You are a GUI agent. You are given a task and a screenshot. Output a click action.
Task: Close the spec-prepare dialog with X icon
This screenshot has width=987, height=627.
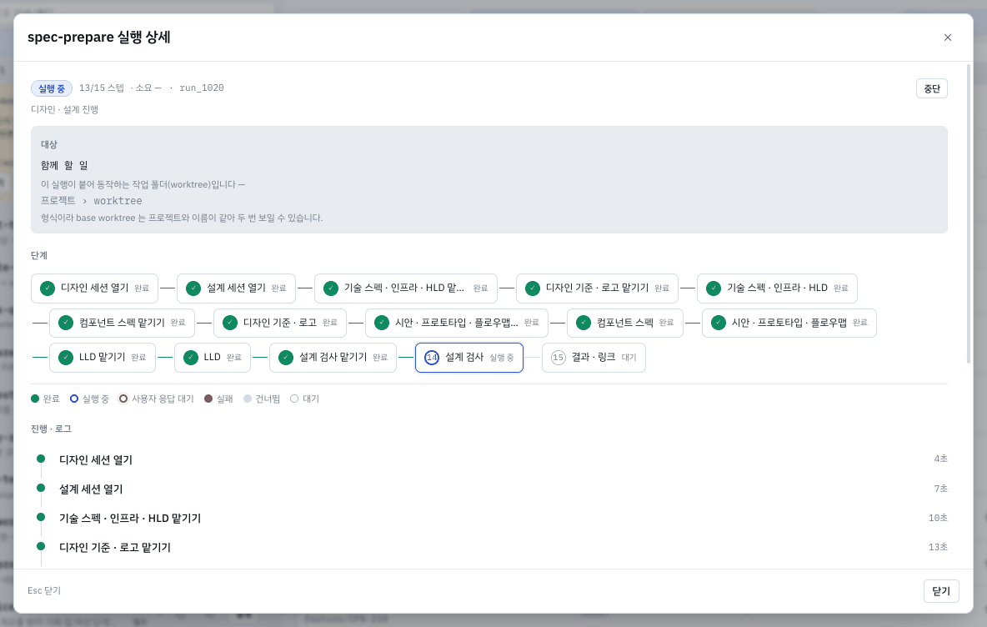click(x=947, y=38)
